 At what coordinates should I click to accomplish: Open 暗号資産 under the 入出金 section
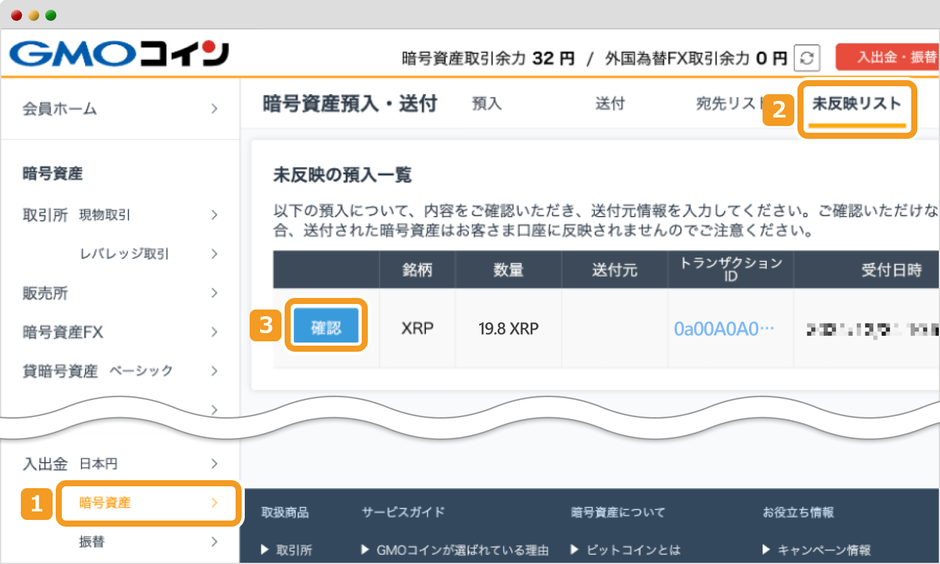[147, 503]
